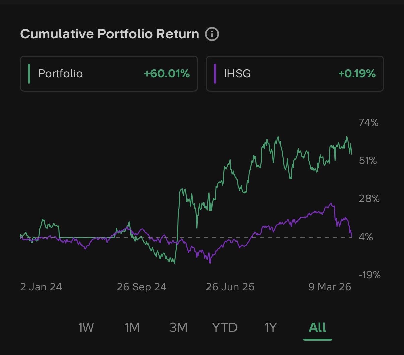Viewport: 404px width, 355px height.
Task: Select the All time range tab
Action: pos(317,327)
